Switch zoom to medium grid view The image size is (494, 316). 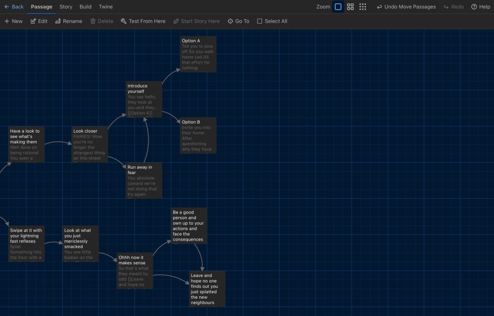351,7
